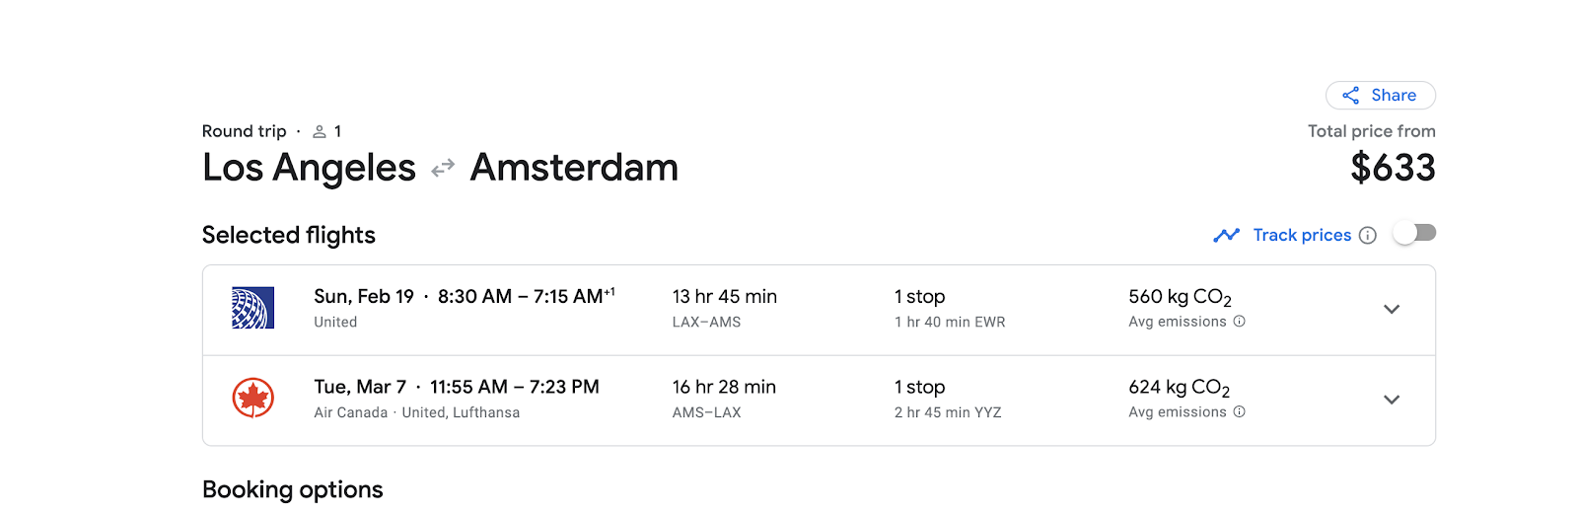
Task: Click the 2 hr 45 min YYZ layover
Action: pyautogui.click(x=948, y=412)
